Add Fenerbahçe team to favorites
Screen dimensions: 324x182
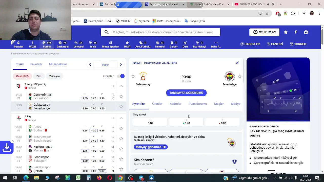(x=240, y=76)
